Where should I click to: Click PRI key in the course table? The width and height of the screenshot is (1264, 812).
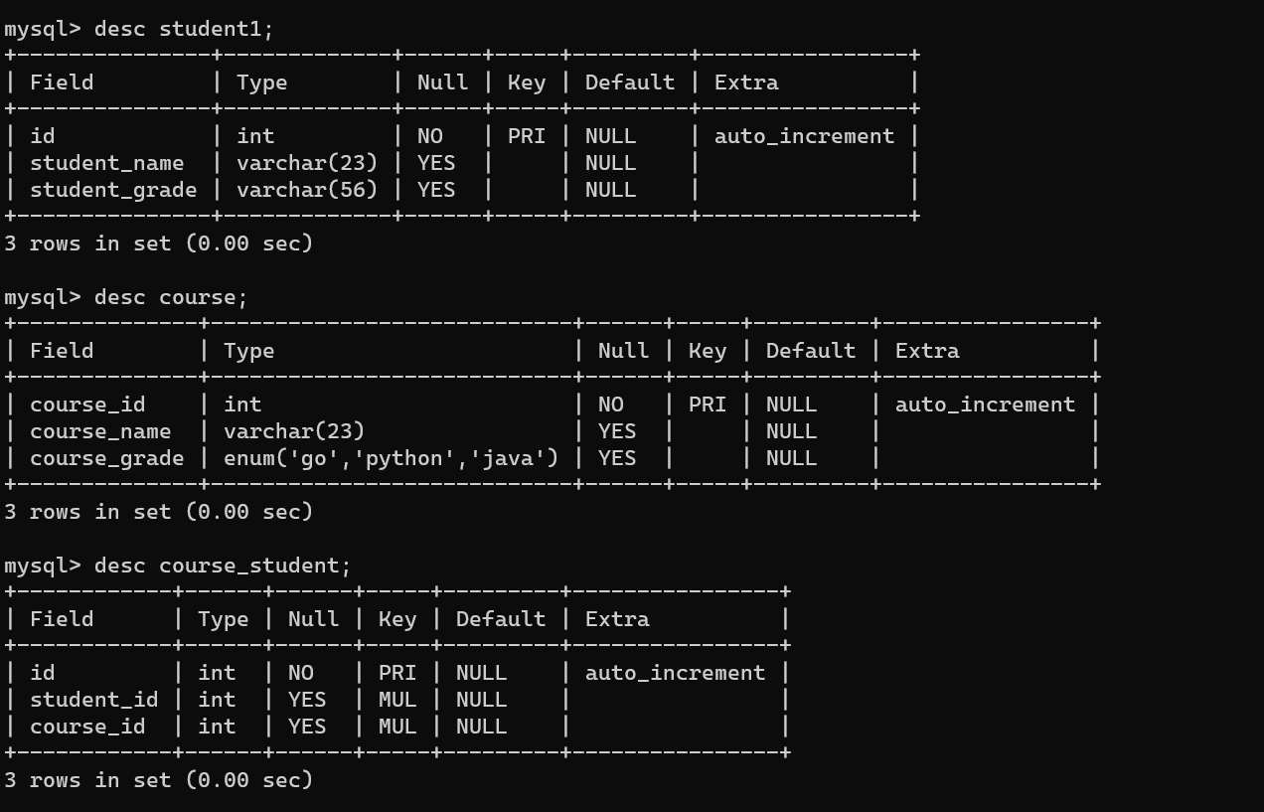[708, 405]
